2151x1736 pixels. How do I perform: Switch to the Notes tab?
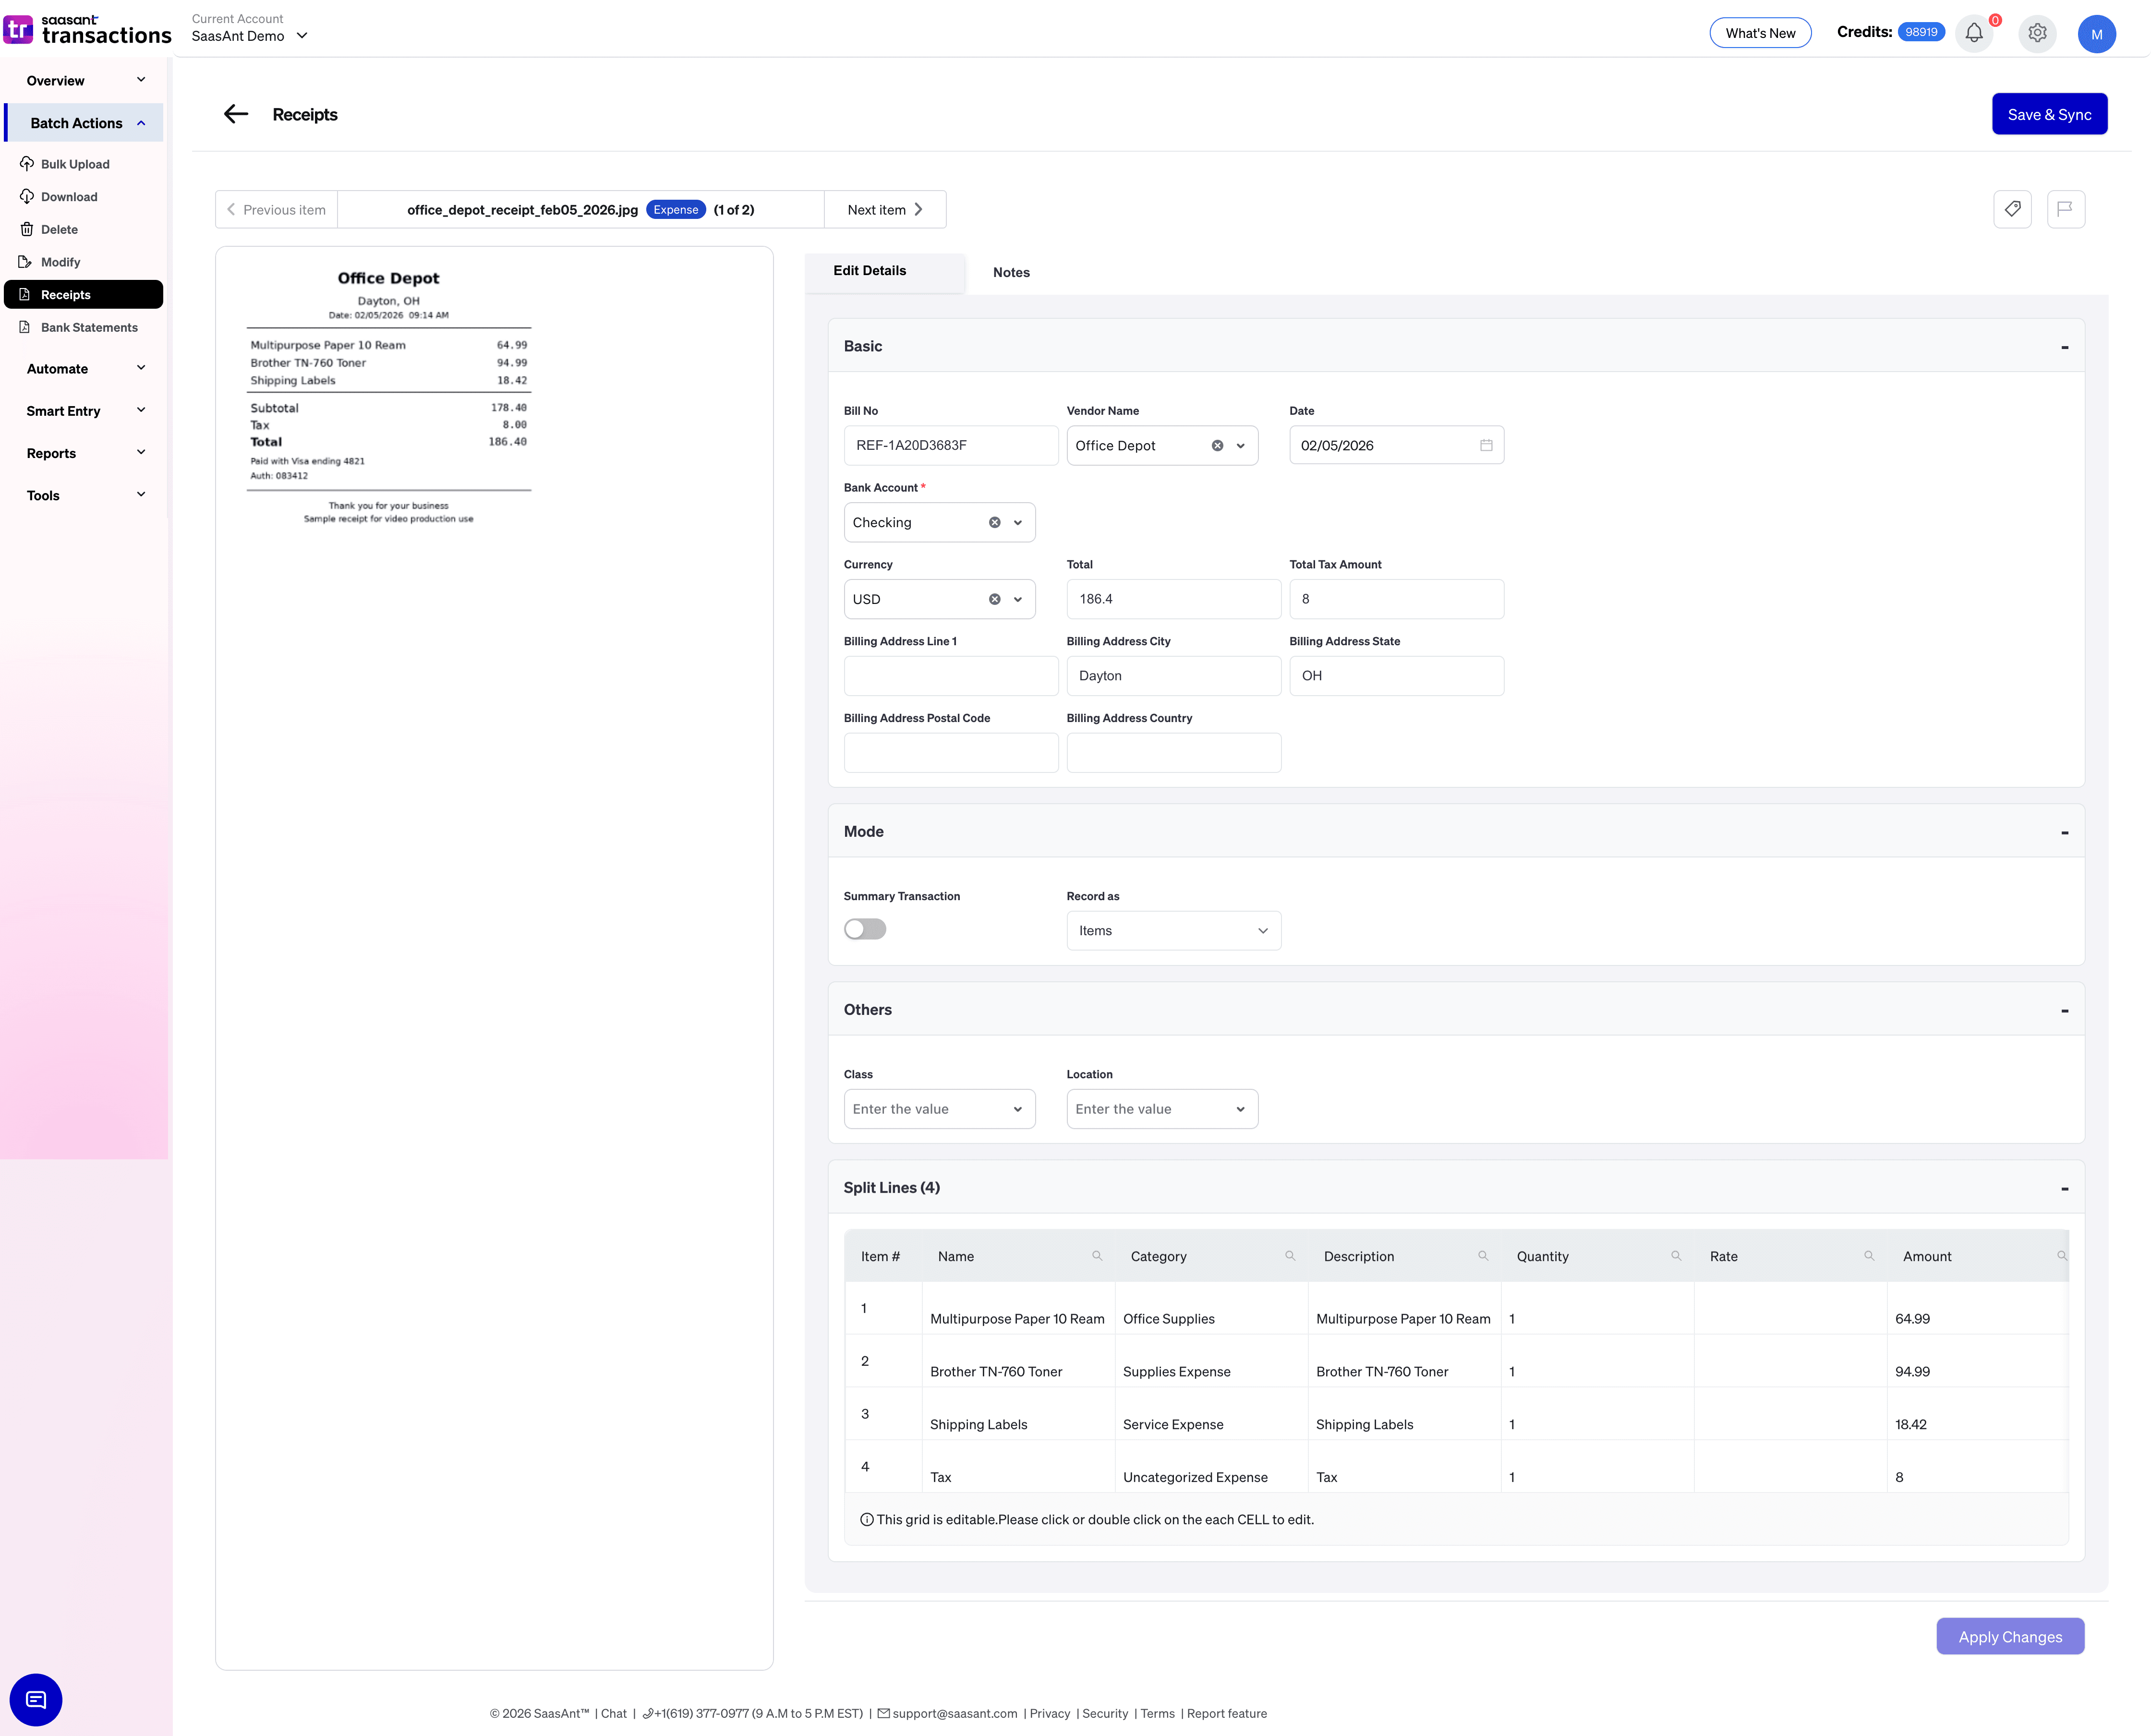[x=1011, y=272]
